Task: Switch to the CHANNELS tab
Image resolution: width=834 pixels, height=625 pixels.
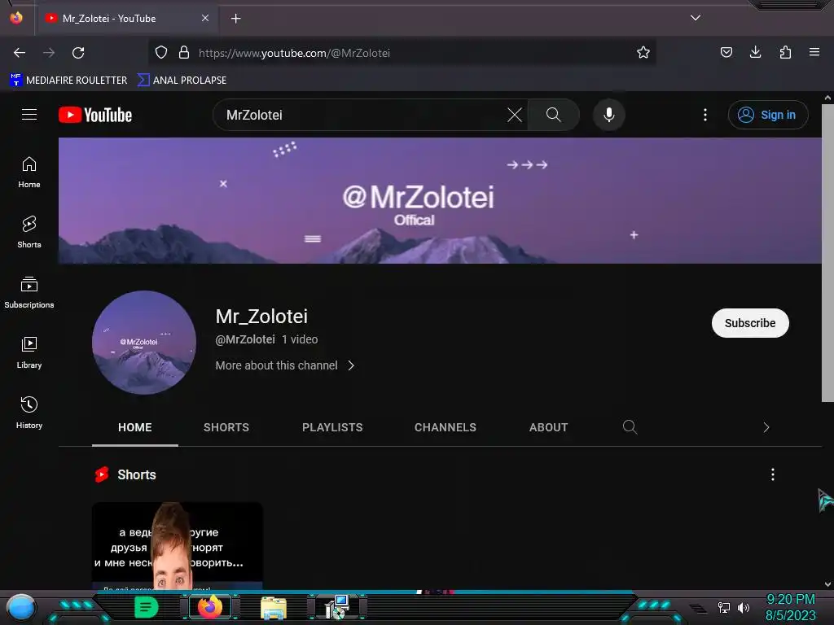Action: 446,427
